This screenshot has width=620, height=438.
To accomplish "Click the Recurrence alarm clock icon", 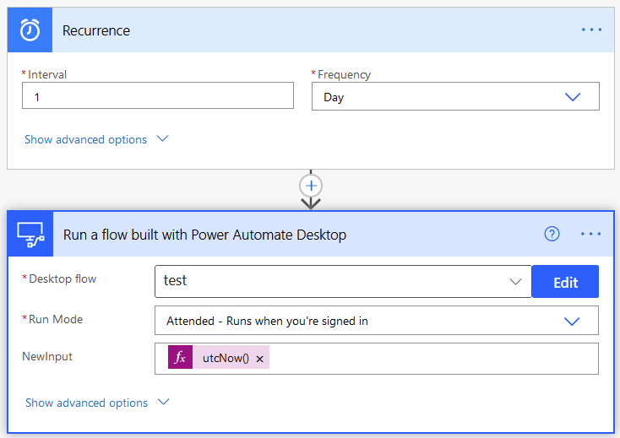I will 30,30.
